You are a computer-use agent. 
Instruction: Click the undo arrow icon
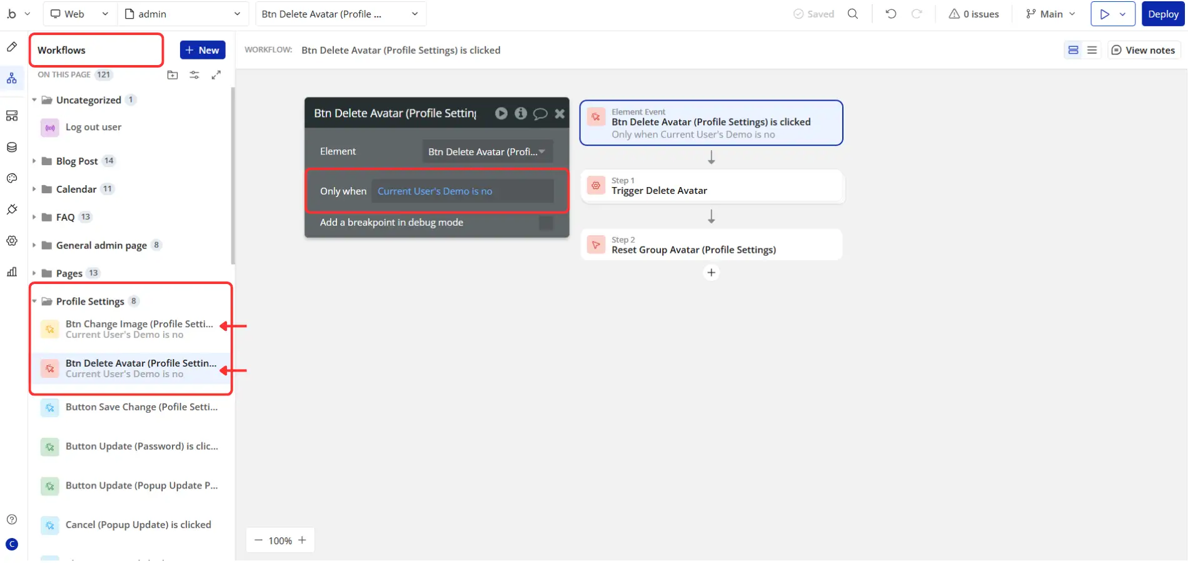(891, 14)
